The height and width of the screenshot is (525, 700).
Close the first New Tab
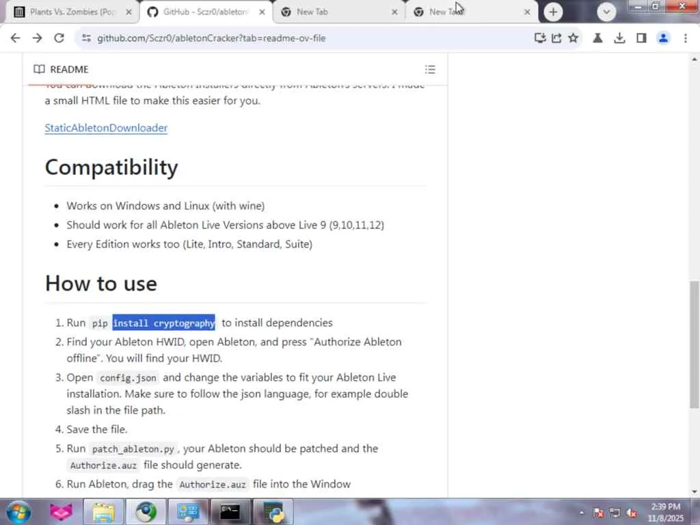394,12
